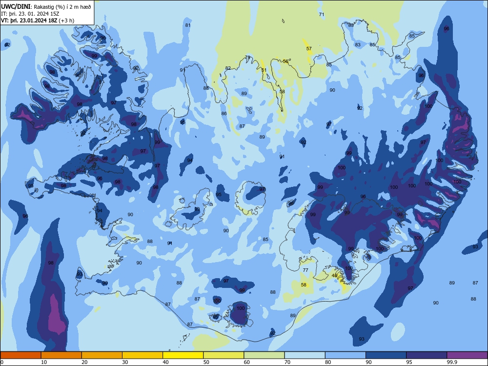Image resolution: width=488 pixels, height=366 pixels.
Task: Click the legend tick label '99.9'
Action: point(451,362)
